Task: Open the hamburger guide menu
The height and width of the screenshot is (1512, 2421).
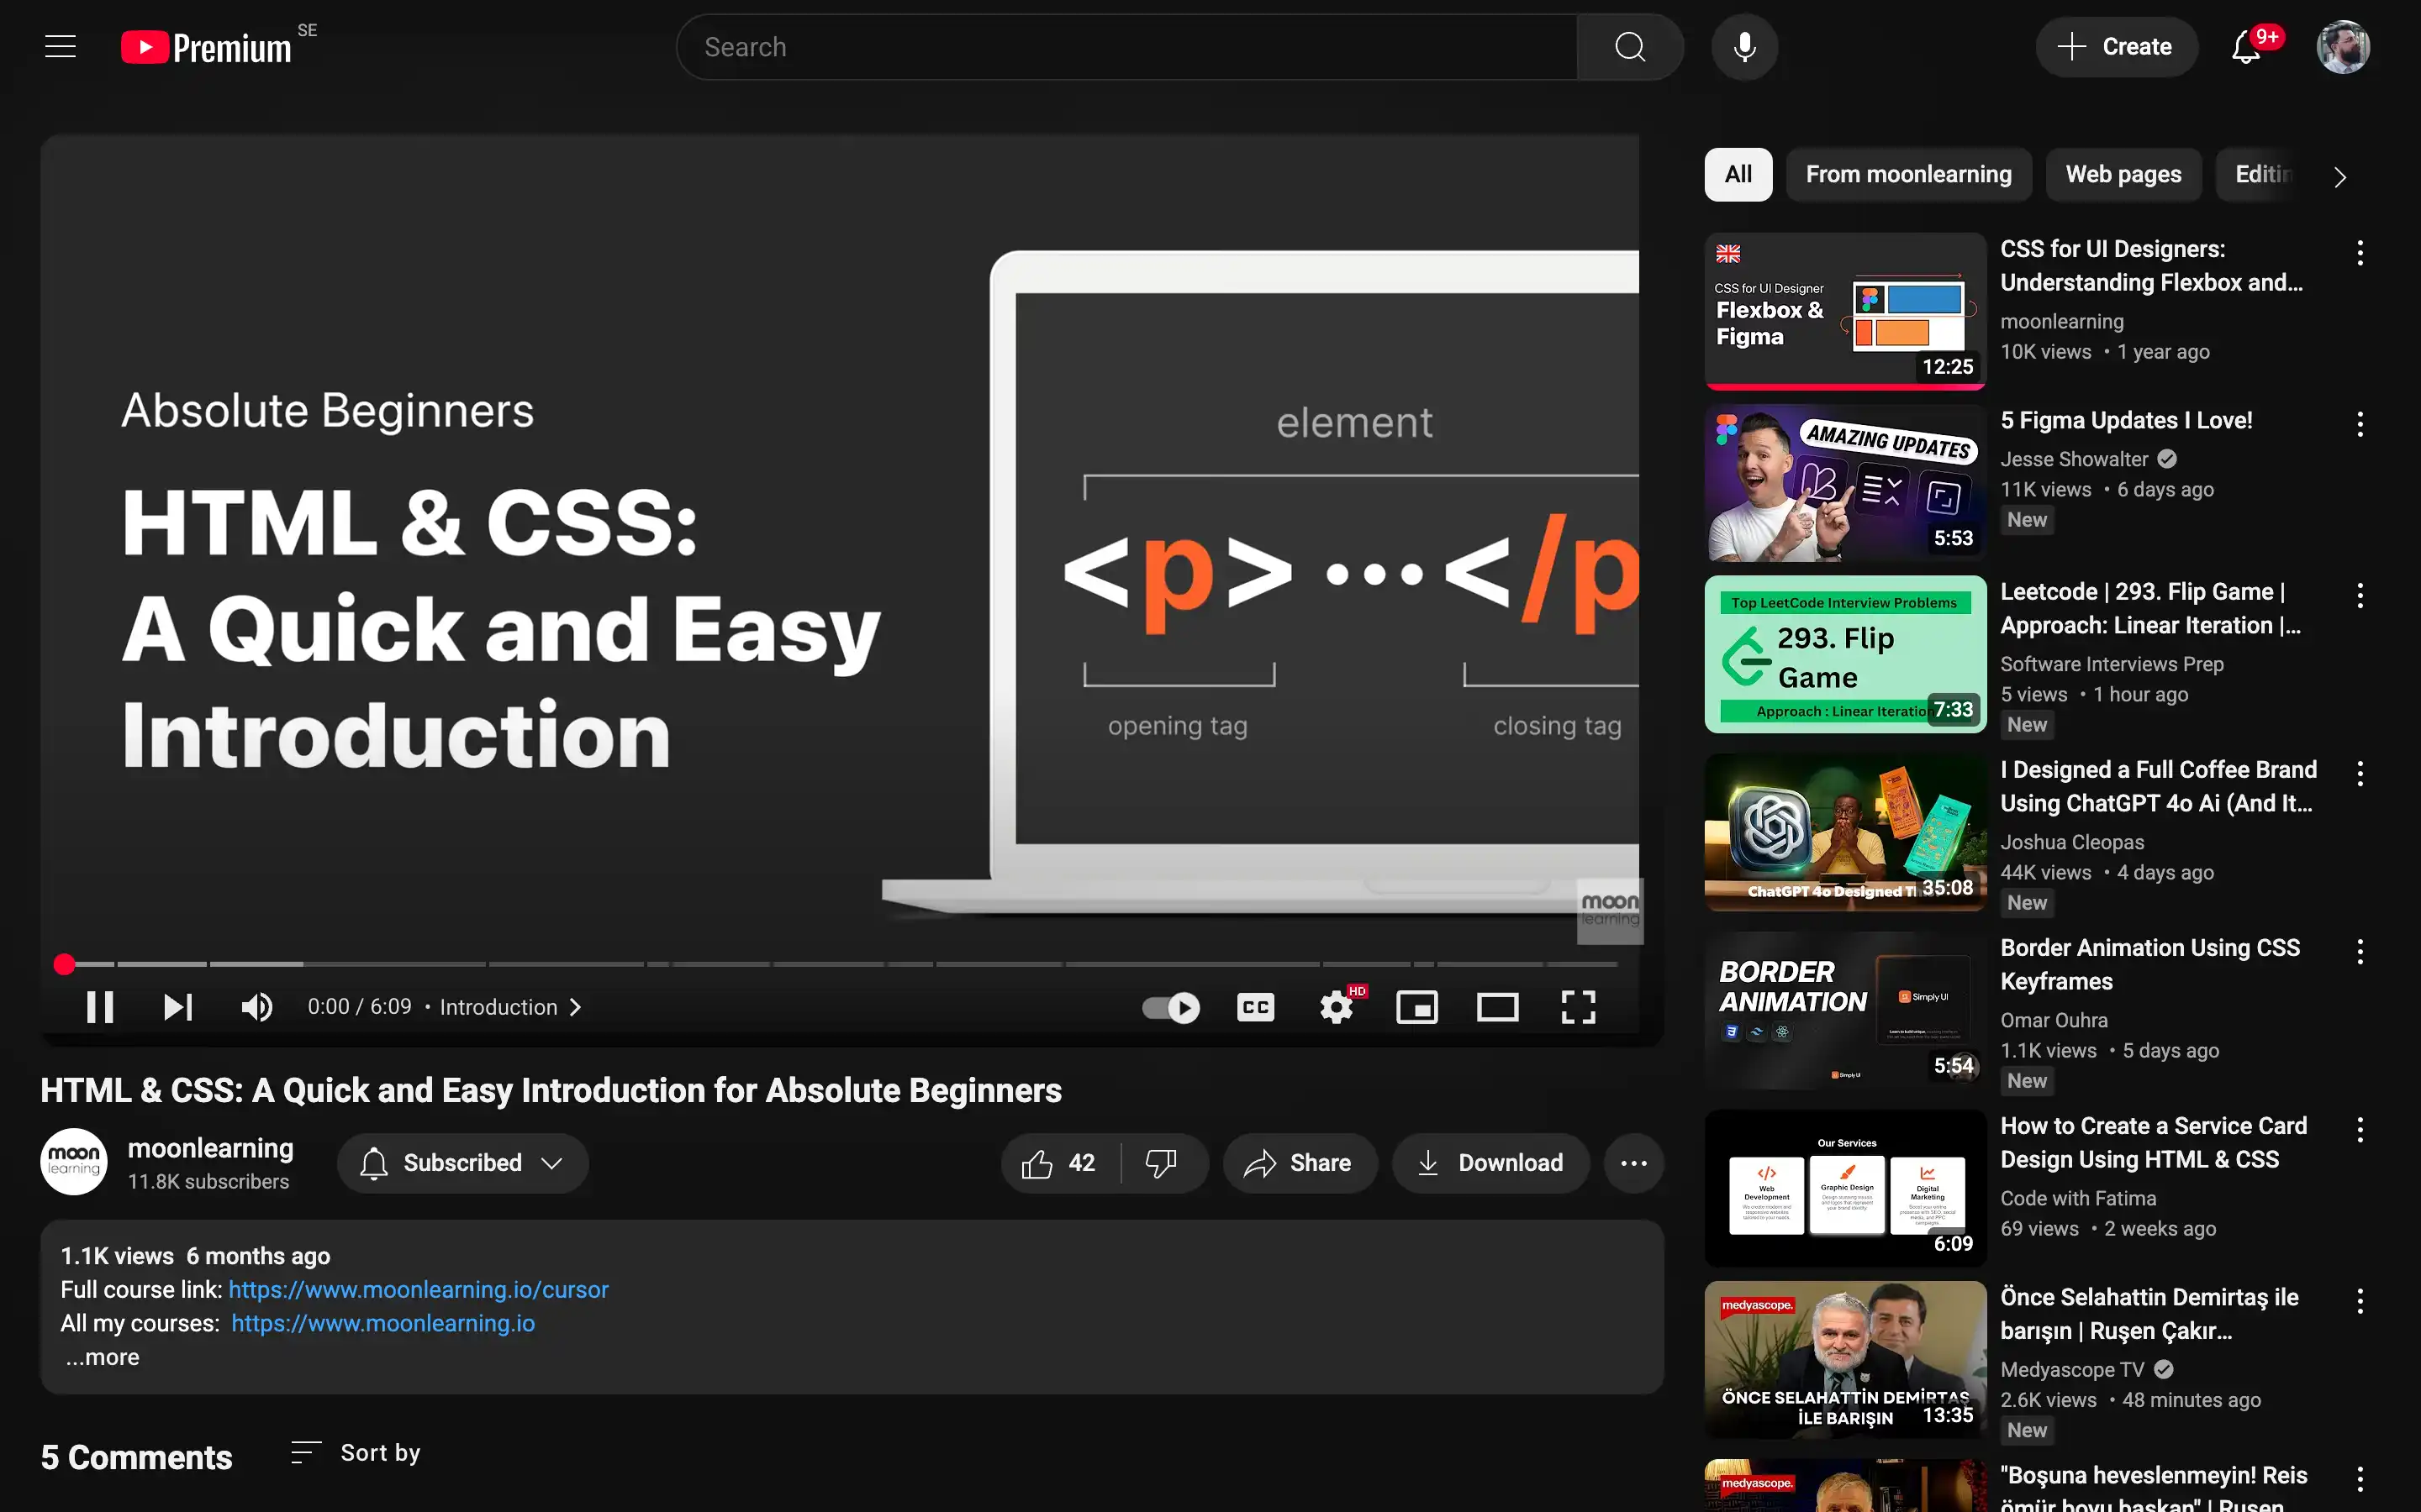Action: click(x=60, y=47)
